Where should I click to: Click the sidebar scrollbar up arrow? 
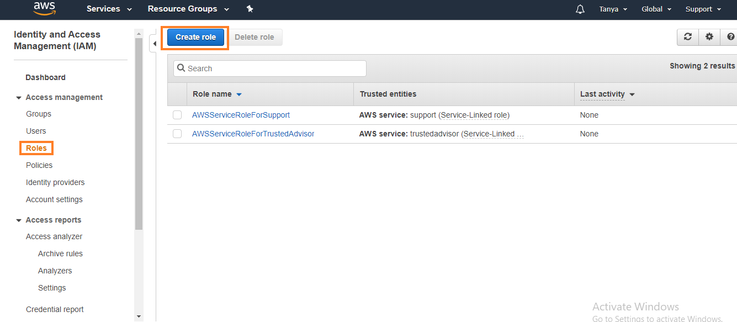click(139, 33)
